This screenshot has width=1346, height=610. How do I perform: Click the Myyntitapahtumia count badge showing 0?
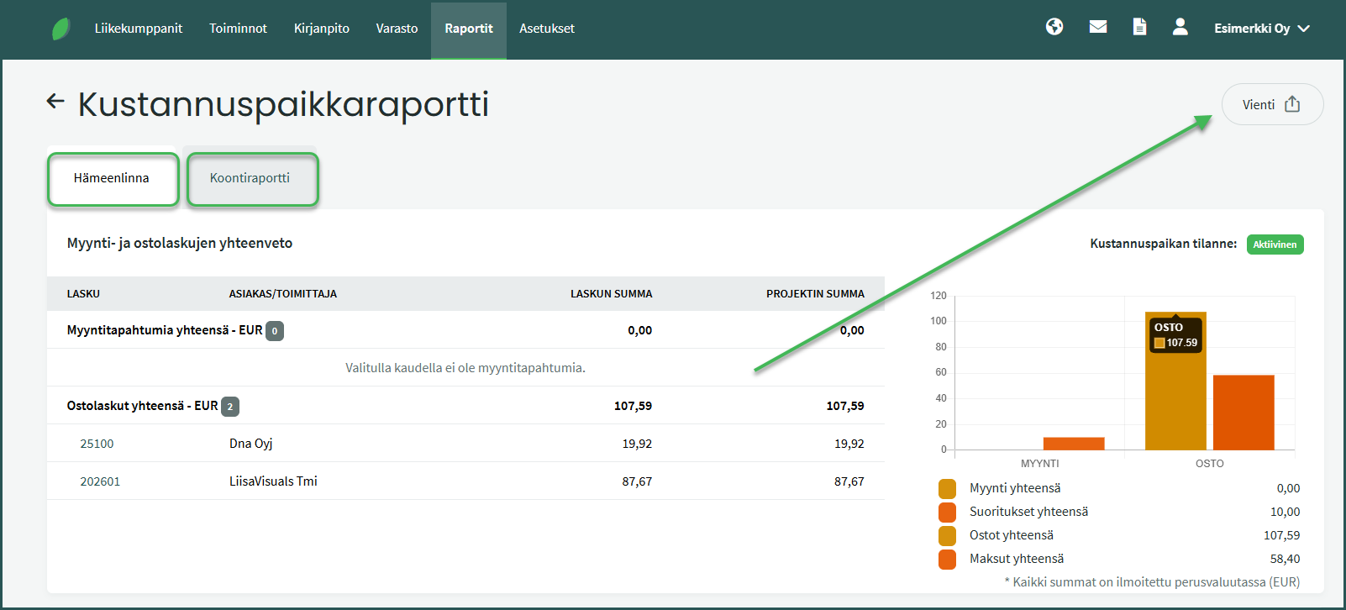pos(275,331)
